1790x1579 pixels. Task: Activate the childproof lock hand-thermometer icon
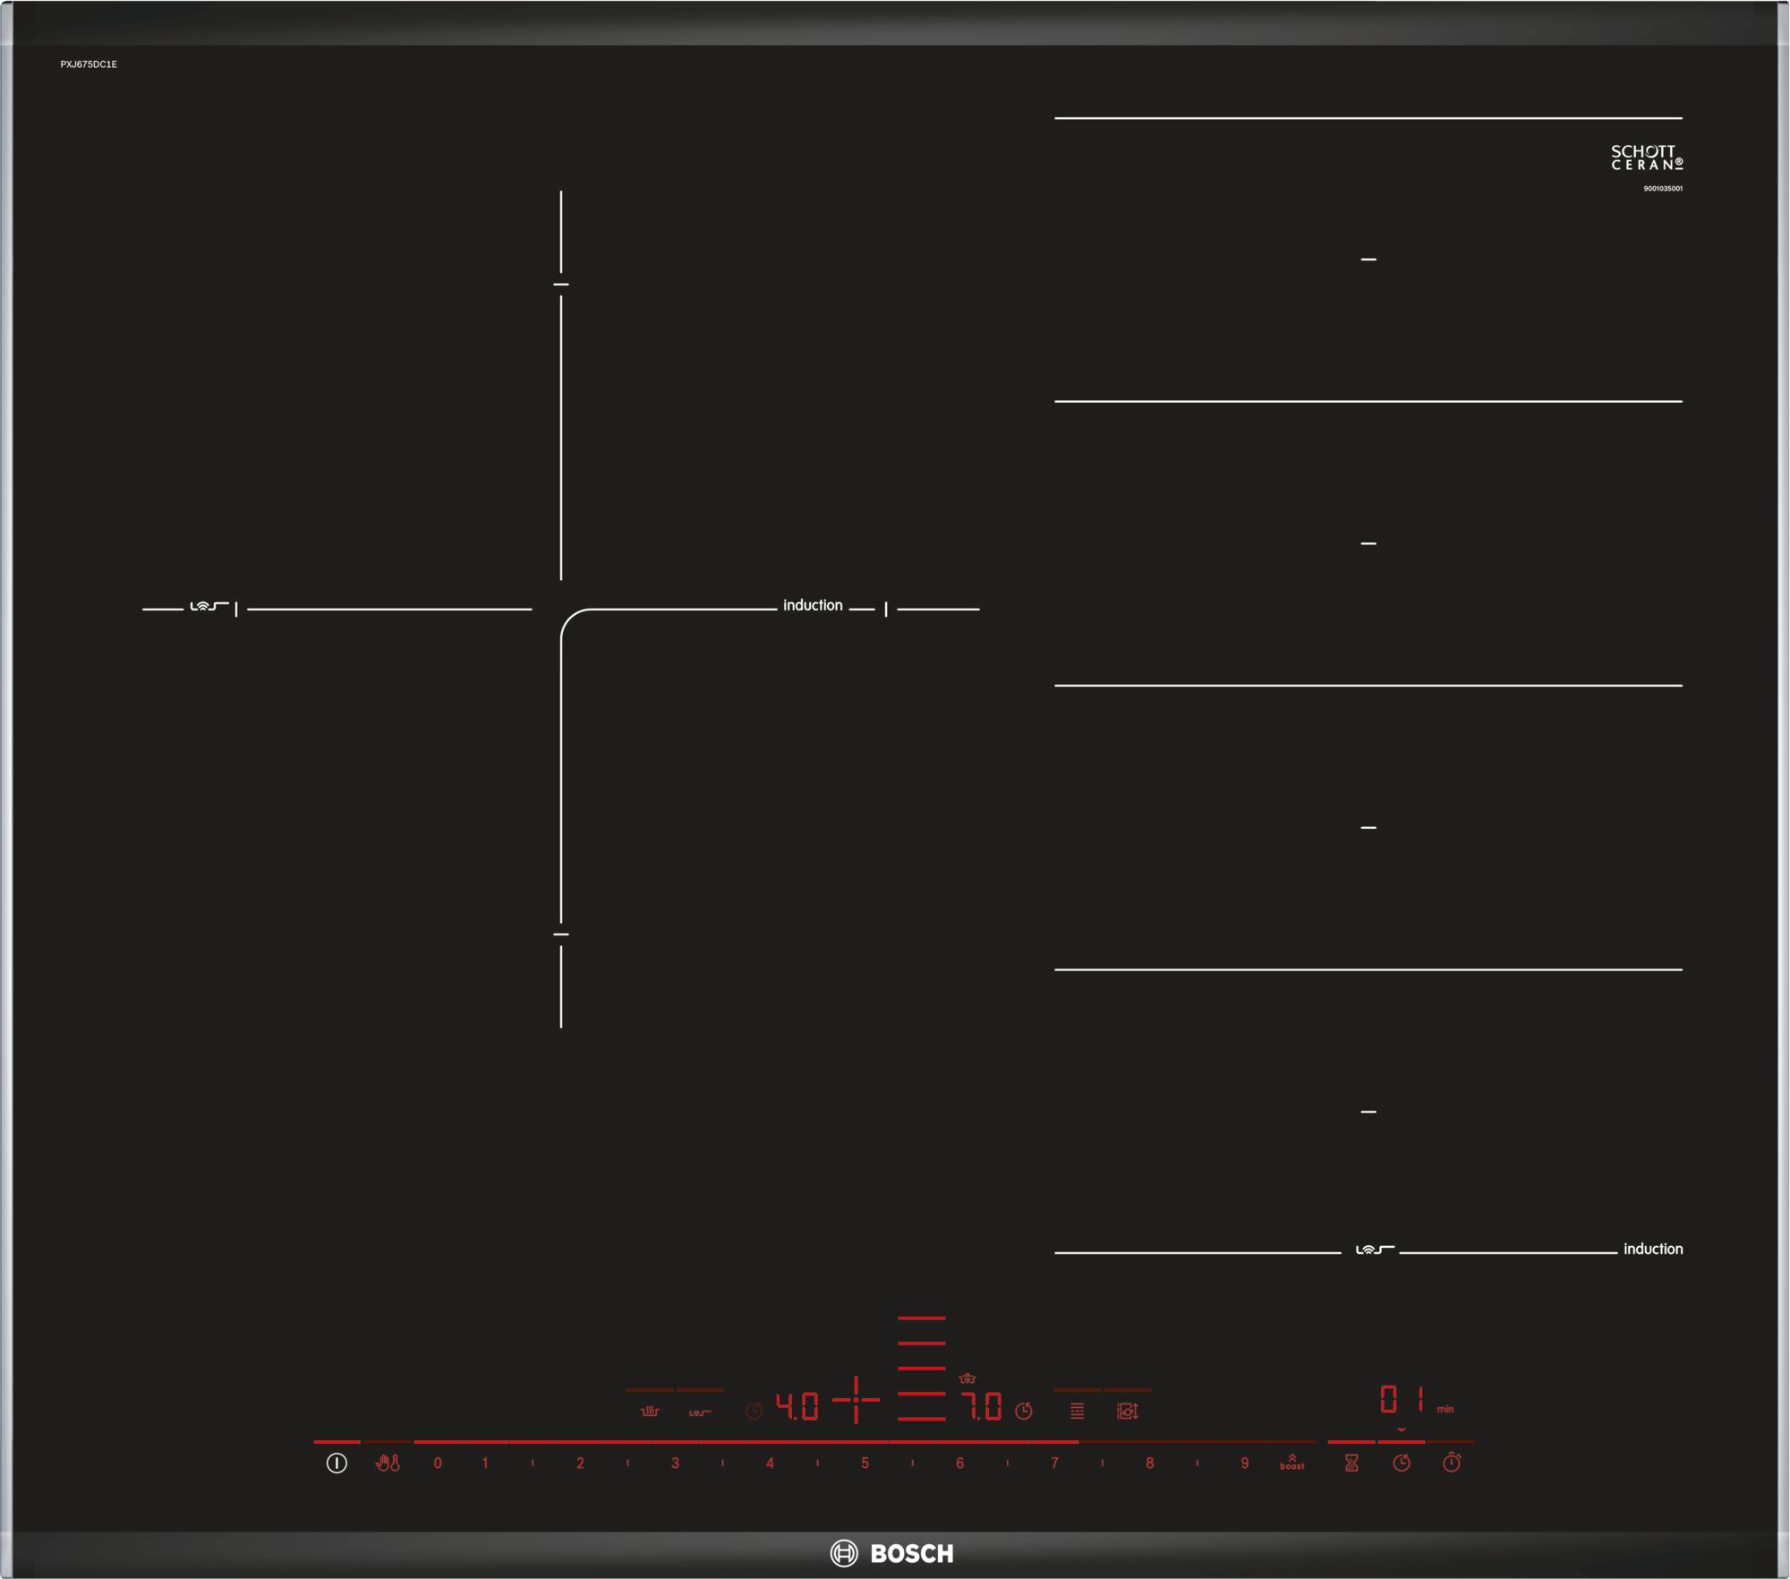point(388,1463)
